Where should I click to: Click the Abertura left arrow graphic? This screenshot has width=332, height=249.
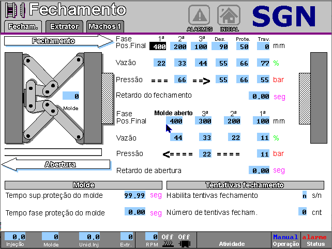(56, 164)
